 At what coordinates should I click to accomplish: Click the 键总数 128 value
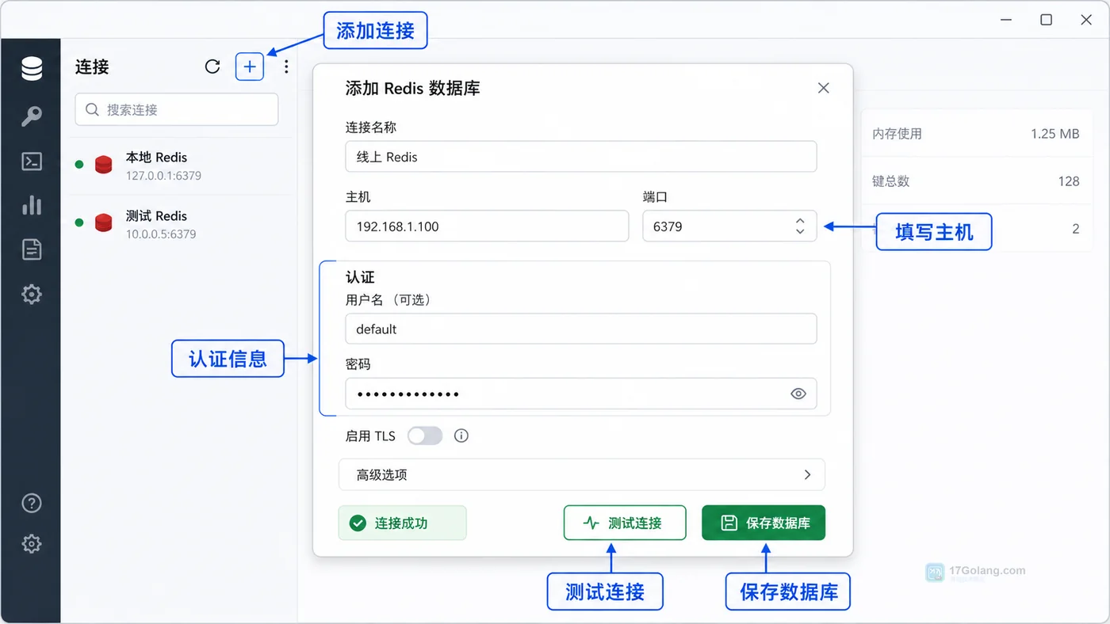[x=1069, y=181]
